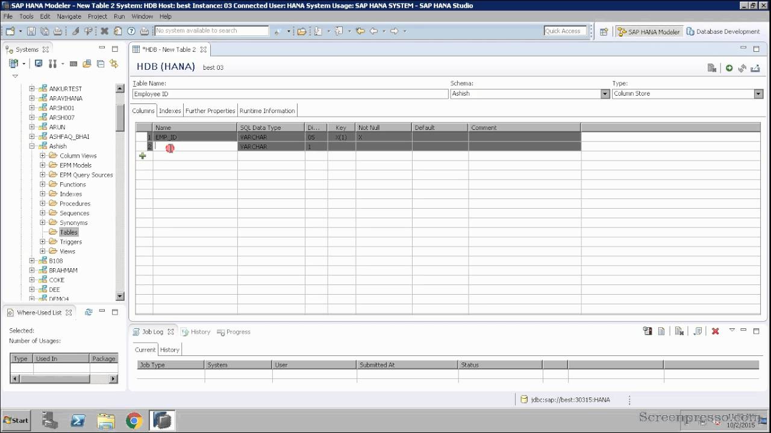The image size is (771, 433).
Task: Select the Tables folder in tree
Action: coord(69,232)
